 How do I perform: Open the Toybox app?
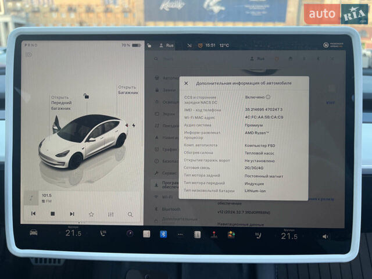point(231,235)
